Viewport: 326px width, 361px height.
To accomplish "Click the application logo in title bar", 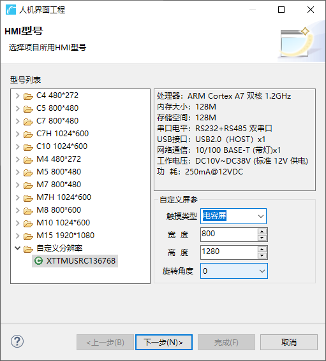I will pyautogui.click(x=11, y=10).
